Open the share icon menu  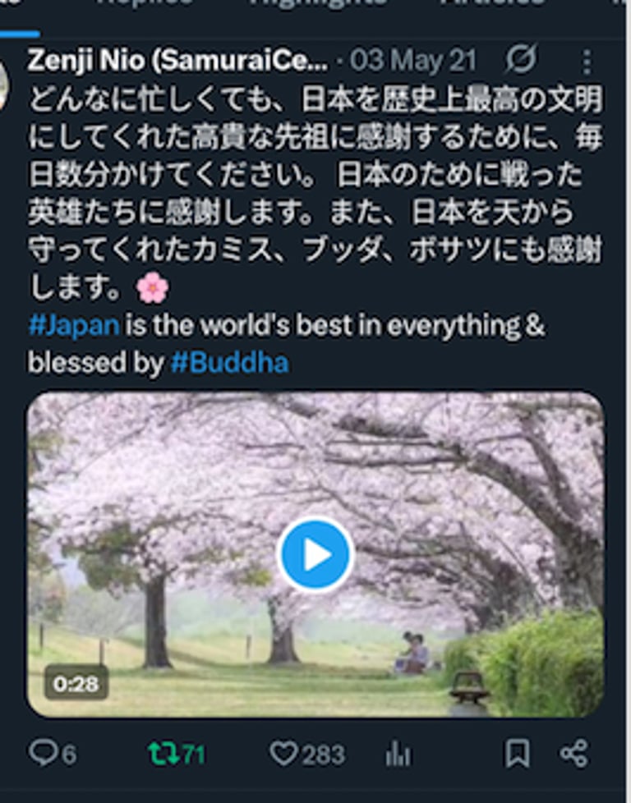(573, 754)
